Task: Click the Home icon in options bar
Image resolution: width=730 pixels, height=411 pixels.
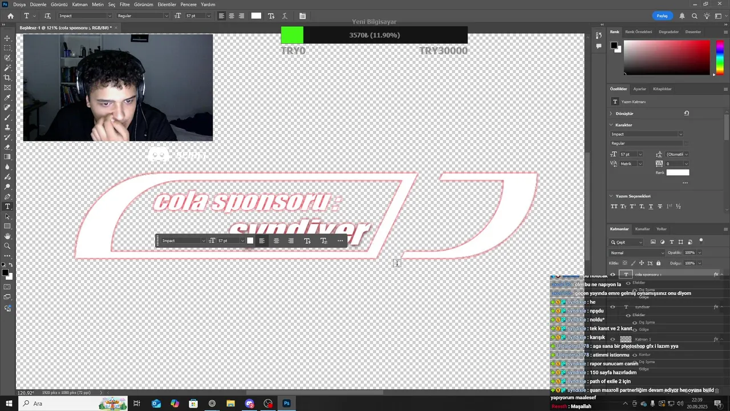Action: [10, 16]
